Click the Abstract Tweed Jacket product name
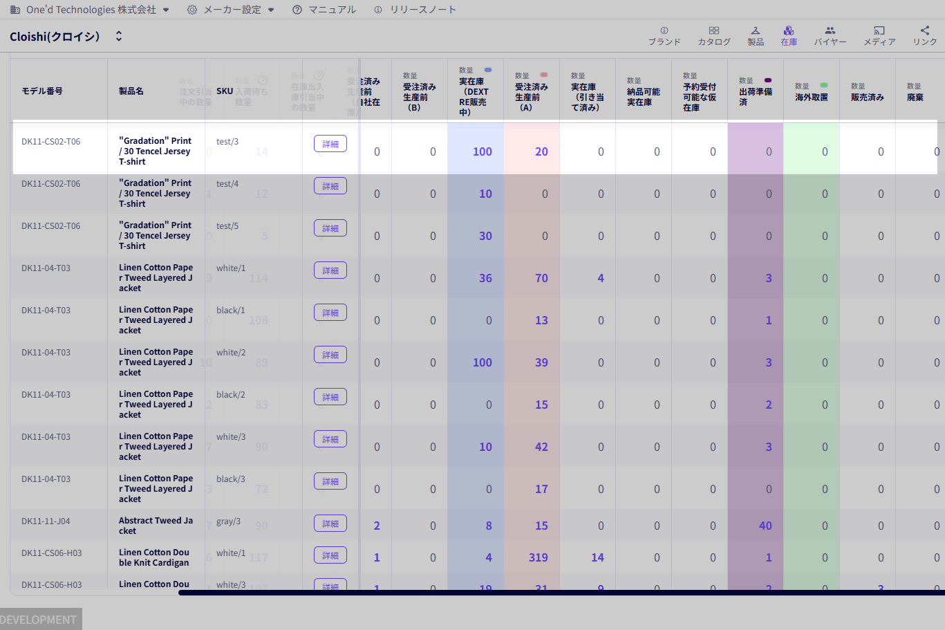The height and width of the screenshot is (630, 945). click(156, 526)
